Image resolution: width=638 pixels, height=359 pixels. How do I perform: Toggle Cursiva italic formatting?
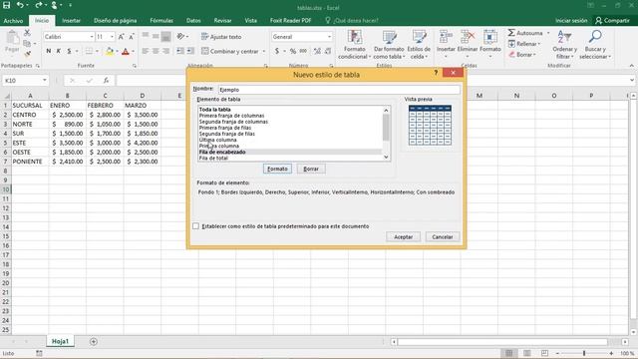click(59, 51)
